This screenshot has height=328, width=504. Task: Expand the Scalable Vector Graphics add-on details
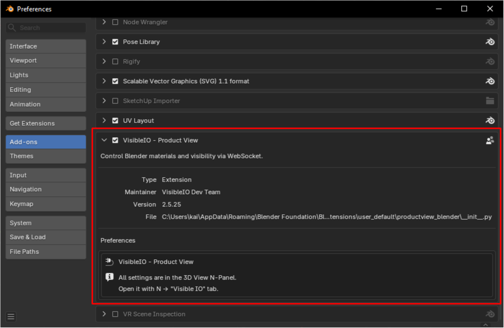104,81
